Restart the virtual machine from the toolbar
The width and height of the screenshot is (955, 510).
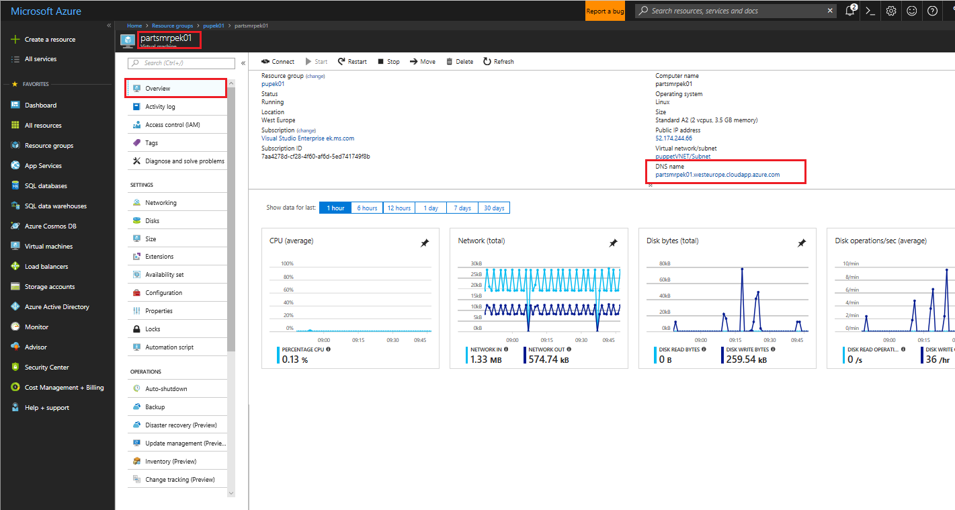pyautogui.click(x=352, y=61)
